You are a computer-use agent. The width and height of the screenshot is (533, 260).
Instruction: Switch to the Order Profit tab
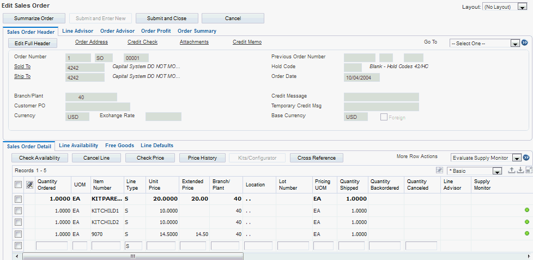coord(156,31)
